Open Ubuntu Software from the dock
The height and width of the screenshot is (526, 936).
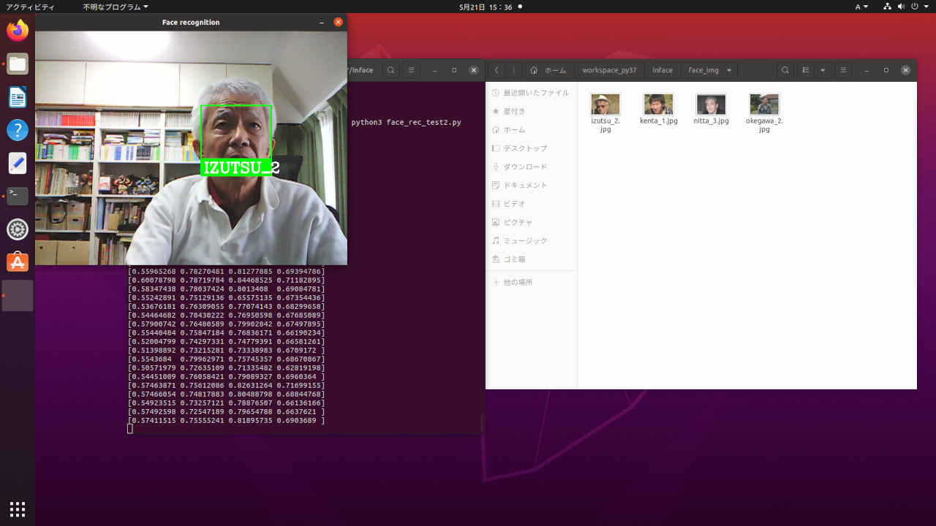pyautogui.click(x=18, y=262)
